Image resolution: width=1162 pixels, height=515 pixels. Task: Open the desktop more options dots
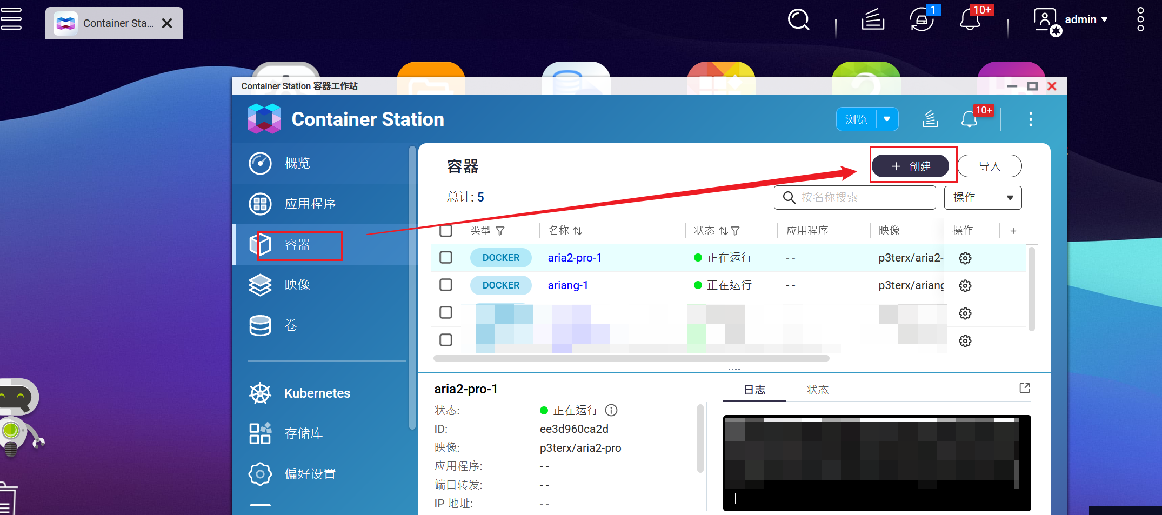pyautogui.click(x=1140, y=19)
